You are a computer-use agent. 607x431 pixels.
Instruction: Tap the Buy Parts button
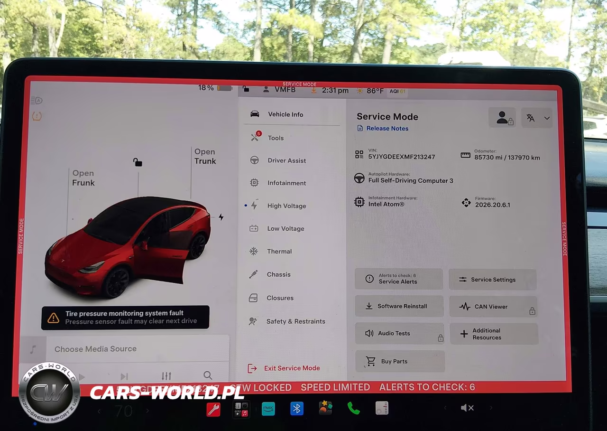coord(400,361)
